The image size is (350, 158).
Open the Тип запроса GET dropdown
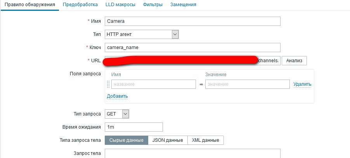(x=117, y=114)
